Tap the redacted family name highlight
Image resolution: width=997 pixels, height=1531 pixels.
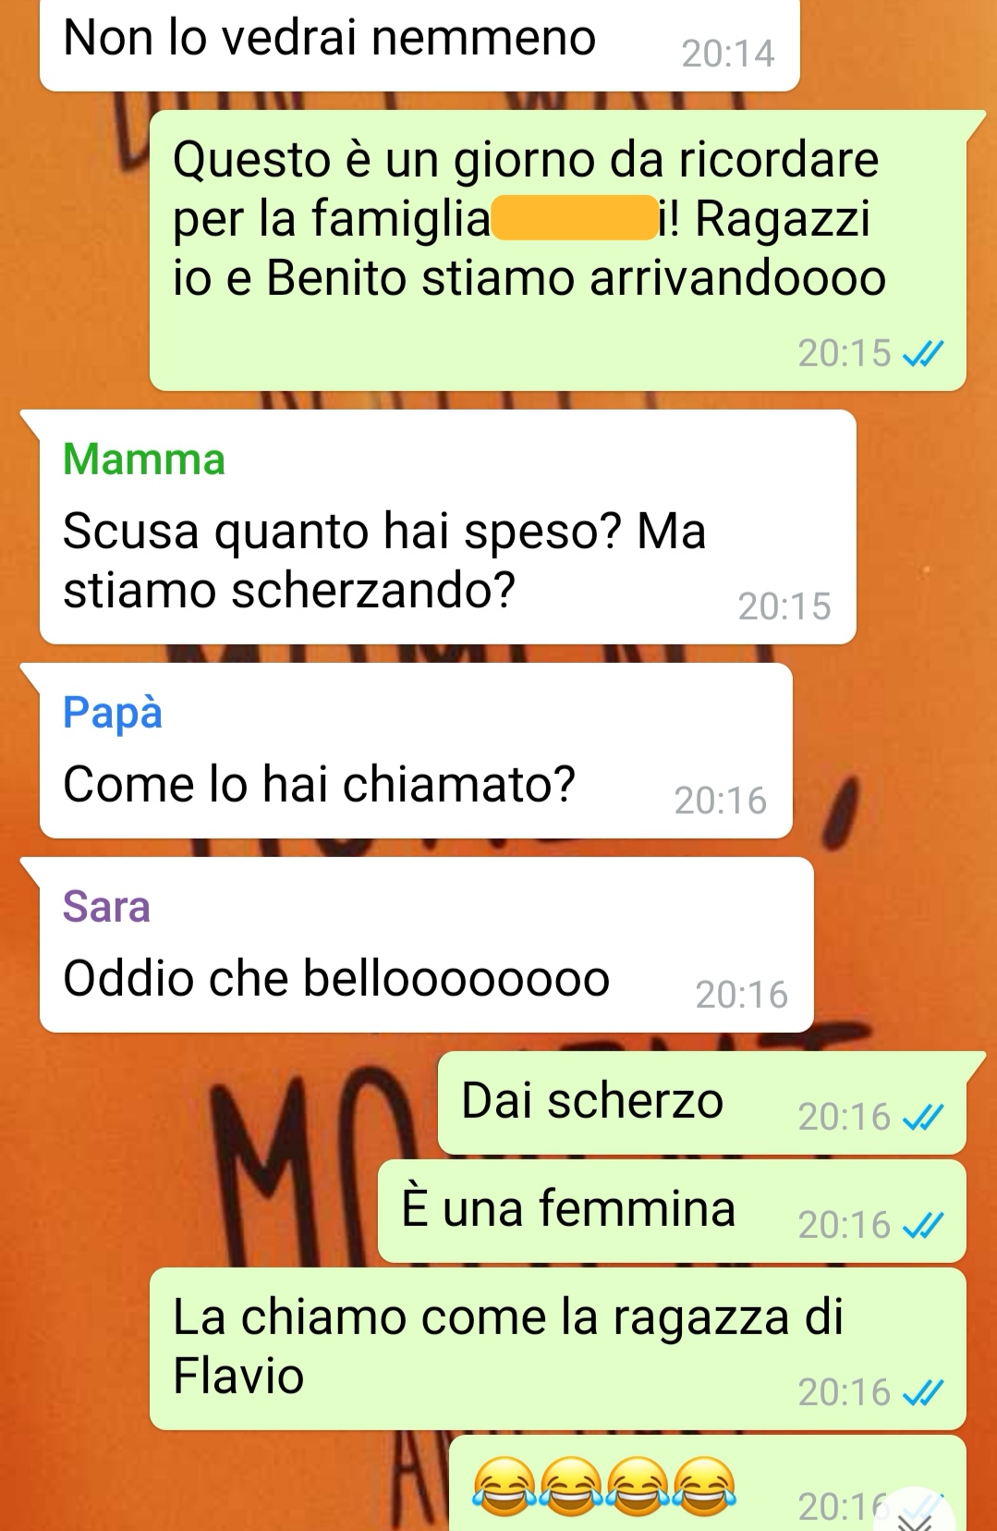point(575,219)
